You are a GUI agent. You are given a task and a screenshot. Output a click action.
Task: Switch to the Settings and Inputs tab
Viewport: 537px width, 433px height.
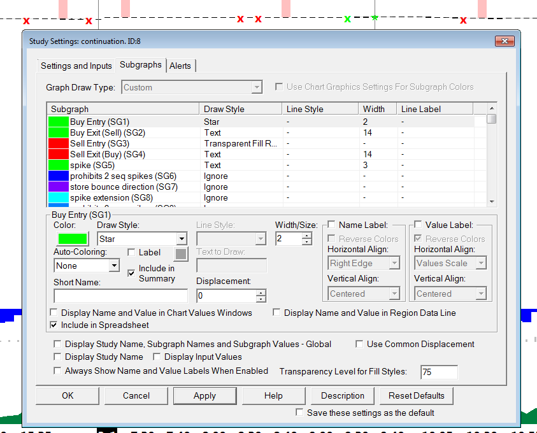pyautogui.click(x=76, y=66)
